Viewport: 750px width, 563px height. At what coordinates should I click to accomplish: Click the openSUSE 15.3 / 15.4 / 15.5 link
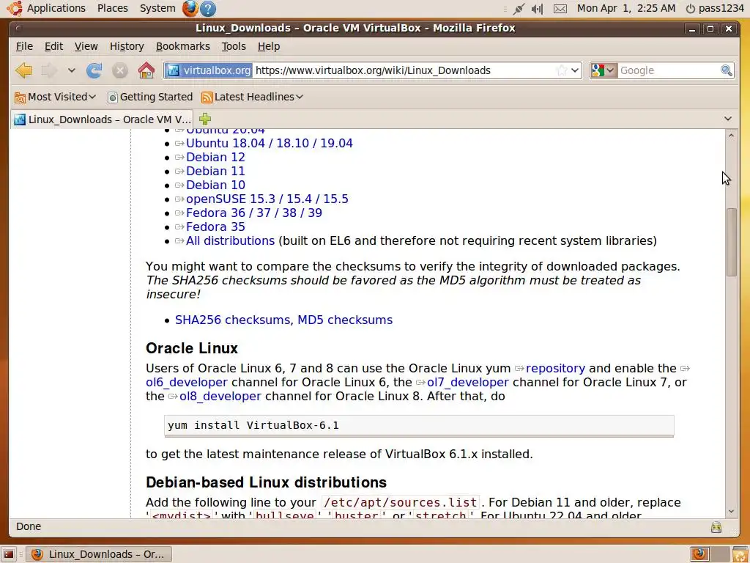point(267,199)
